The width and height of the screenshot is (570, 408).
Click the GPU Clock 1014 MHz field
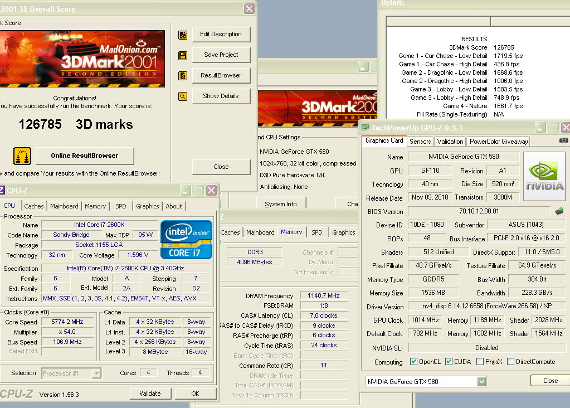tap(425, 320)
